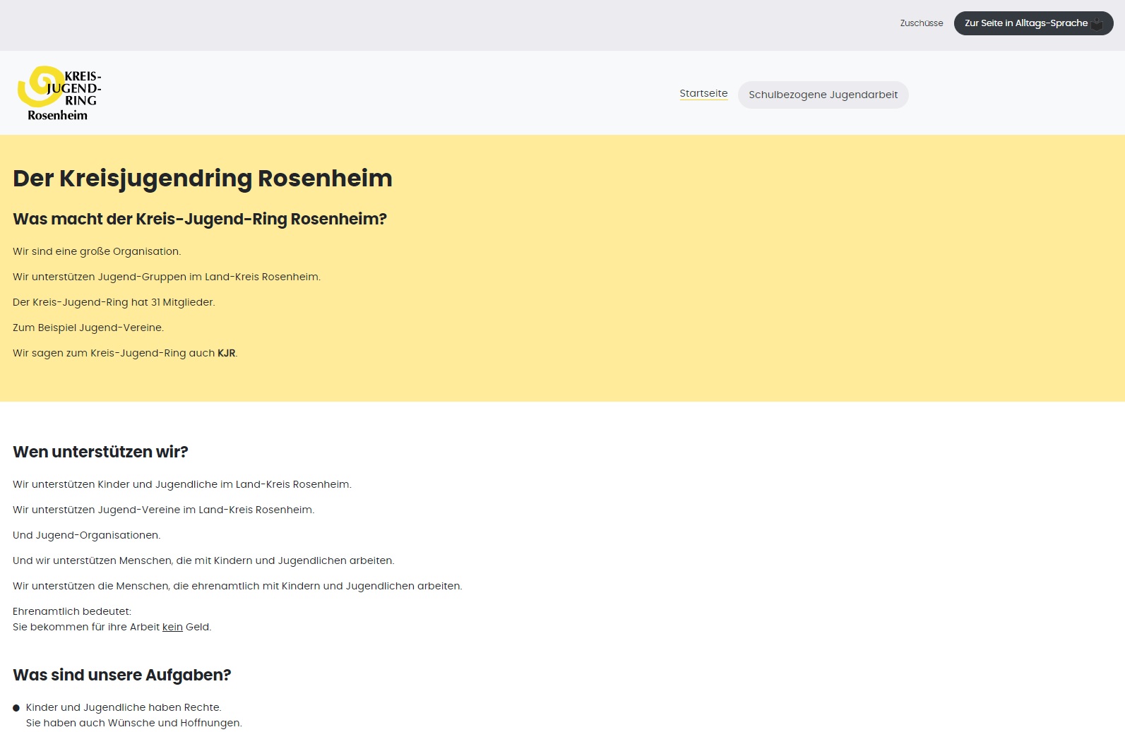Screen dimensions: 1125x732
Task: Click the text 'Ehrenamtlich bedeutet:'
Action: point(72,611)
